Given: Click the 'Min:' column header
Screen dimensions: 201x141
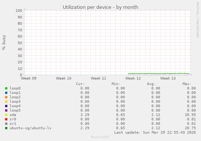Looking at the screenshot, I should click(x=116, y=84).
